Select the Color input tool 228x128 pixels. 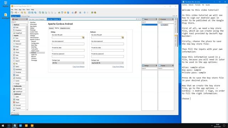(19, 49)
